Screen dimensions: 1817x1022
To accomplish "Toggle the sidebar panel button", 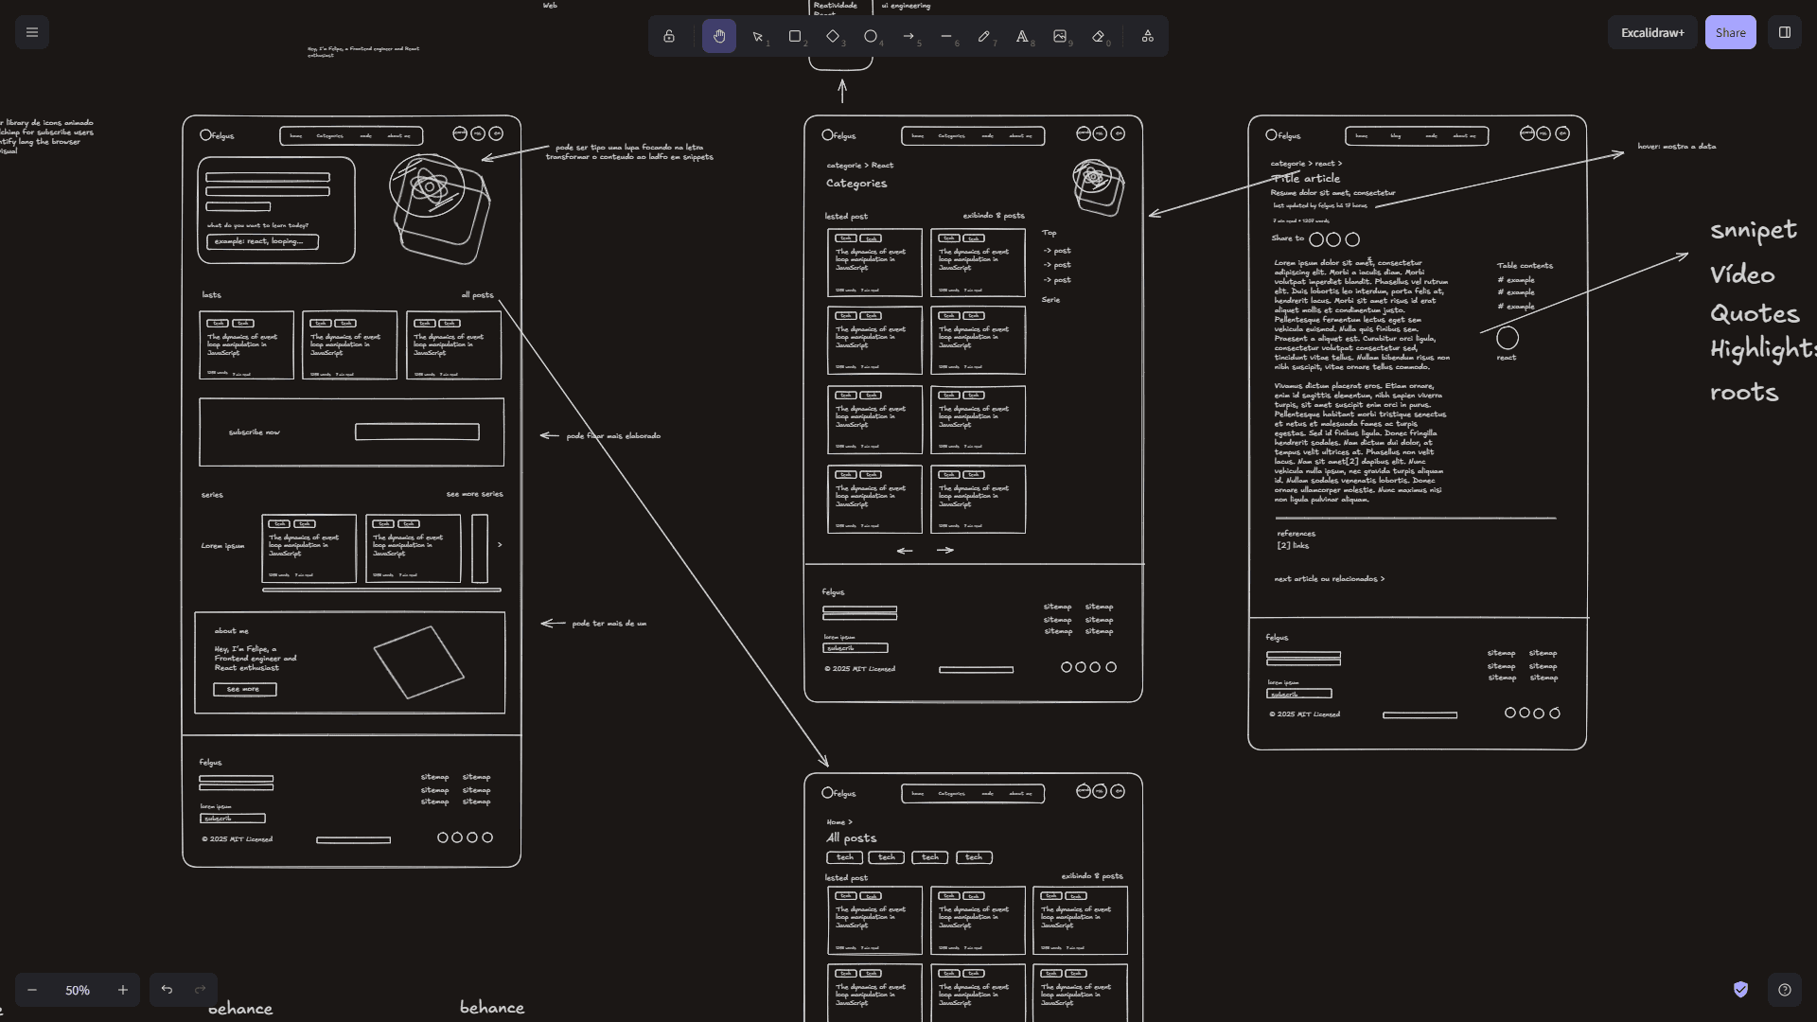I will click(1785, 32).
